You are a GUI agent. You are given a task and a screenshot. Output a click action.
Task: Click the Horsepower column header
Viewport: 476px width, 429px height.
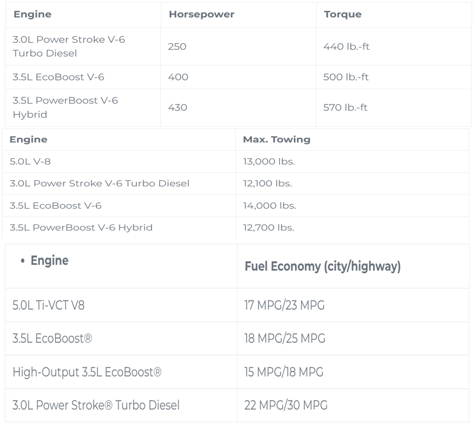pos(202,14)
